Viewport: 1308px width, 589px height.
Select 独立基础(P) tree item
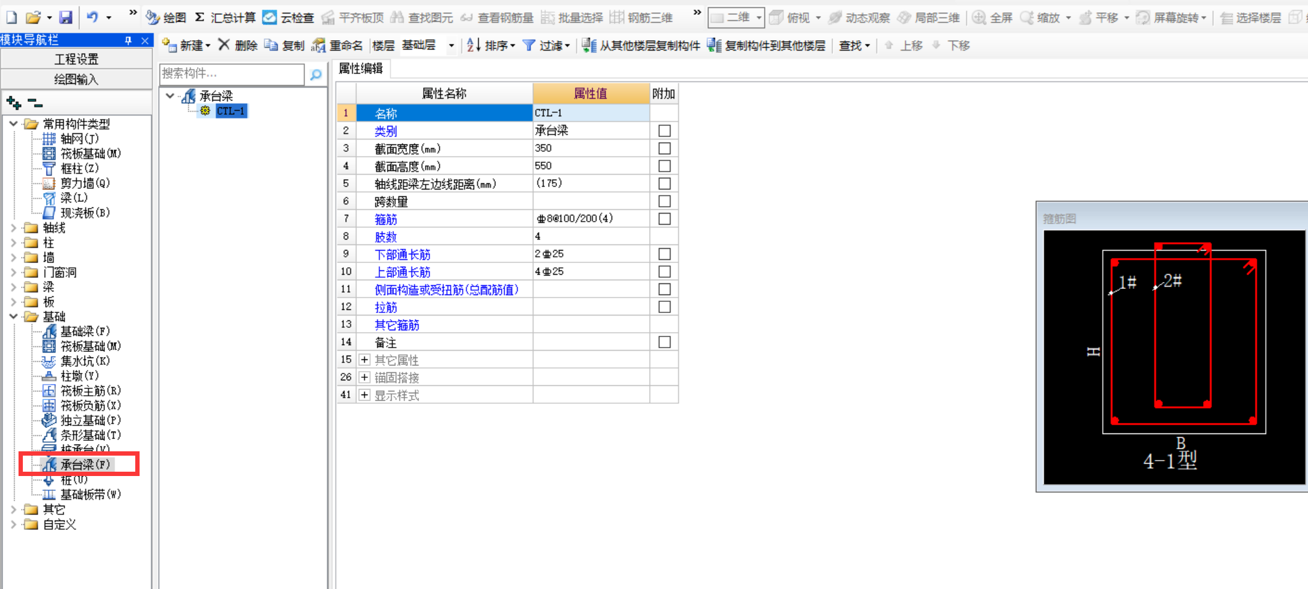coord(90,420)
